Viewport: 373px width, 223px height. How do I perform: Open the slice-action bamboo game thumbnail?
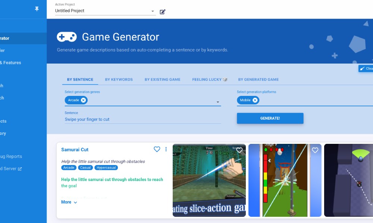click(209, 180)
